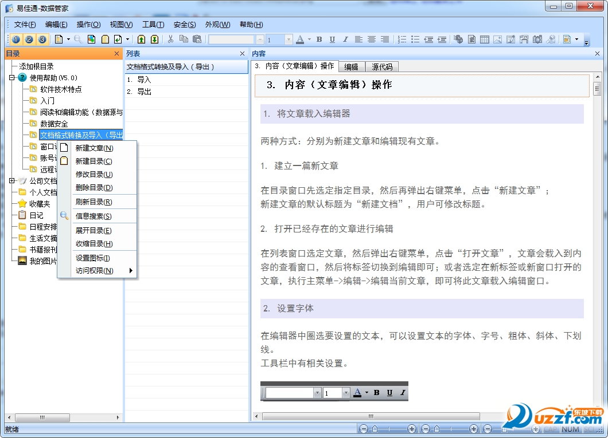
Task: Decrease paragraph indent
Action: coord(428,39)
